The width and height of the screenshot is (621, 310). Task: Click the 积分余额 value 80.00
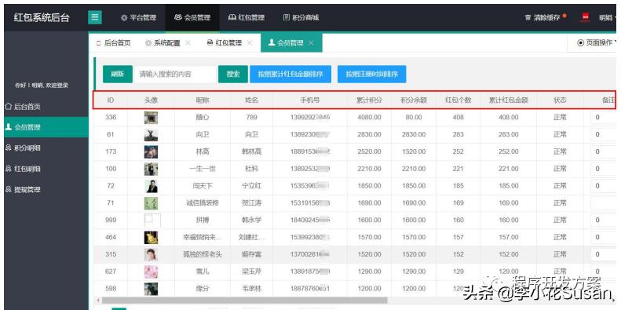pos(414,117)
